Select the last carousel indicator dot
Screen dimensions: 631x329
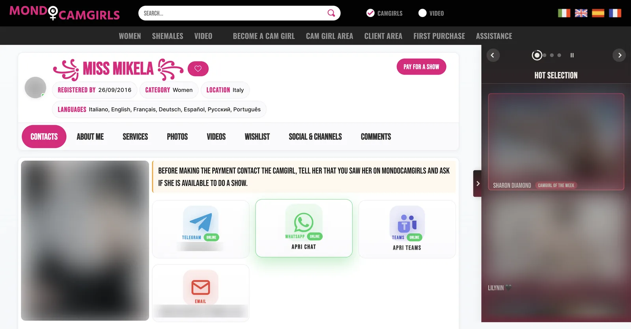point(559,55)
